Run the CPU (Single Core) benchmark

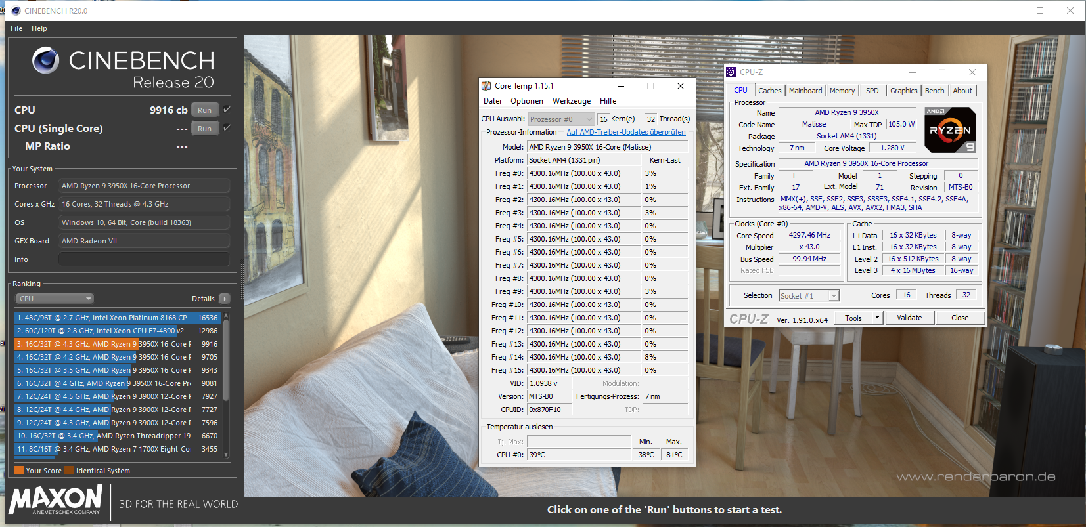click(x=204, y=129)
